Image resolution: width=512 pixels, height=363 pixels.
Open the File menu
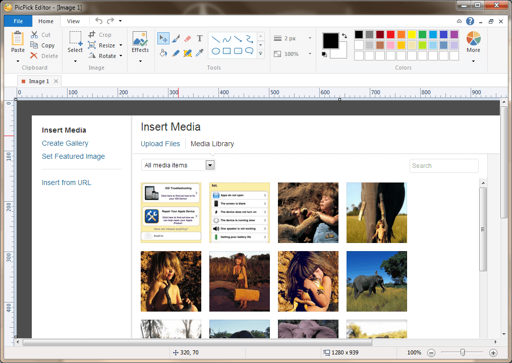point(18,21)
